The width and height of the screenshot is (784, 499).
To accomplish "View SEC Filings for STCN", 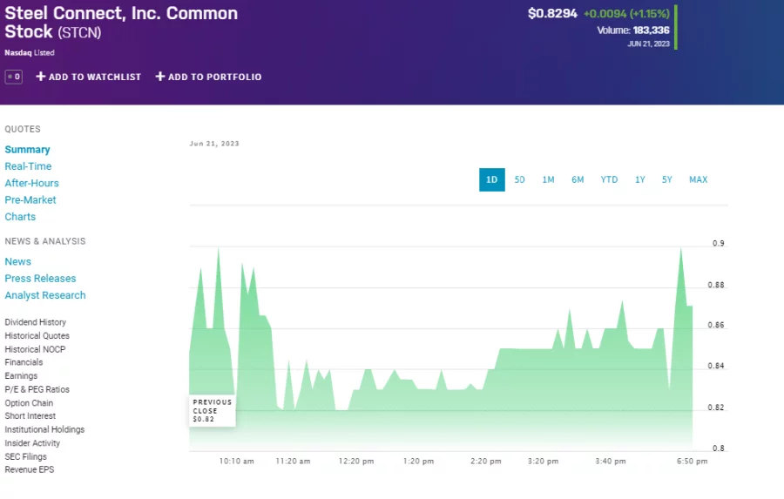I will (26, 456).
